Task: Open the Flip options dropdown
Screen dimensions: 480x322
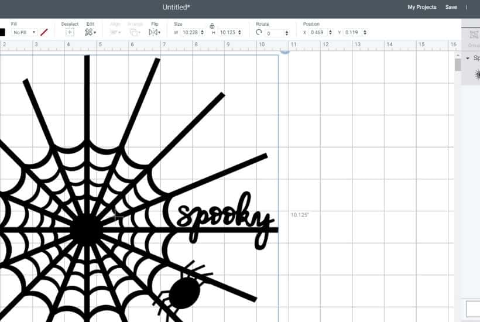Action: 155,32
